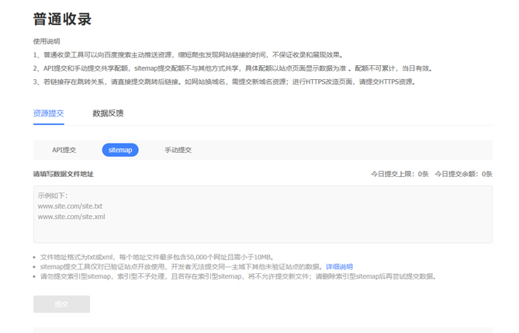
Task: Open the 详细说明 link
Action: click(x=338, y=267)
